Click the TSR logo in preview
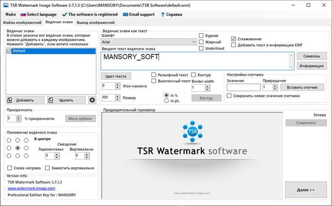Viewport: 332px width, 206px height. (x=192, y=131)
